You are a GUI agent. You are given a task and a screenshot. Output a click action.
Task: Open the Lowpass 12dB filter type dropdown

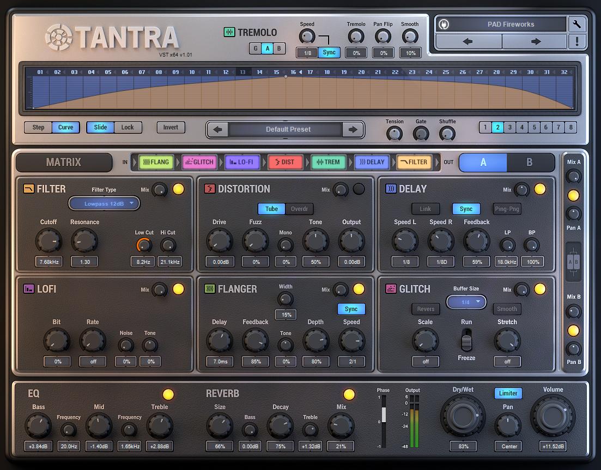click(104, 203)
